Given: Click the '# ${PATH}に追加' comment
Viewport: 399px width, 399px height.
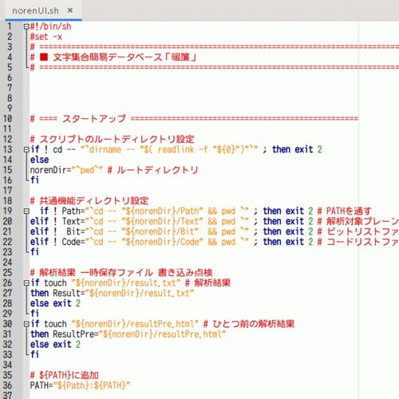Looking at the screenshot, I should 64,375.
